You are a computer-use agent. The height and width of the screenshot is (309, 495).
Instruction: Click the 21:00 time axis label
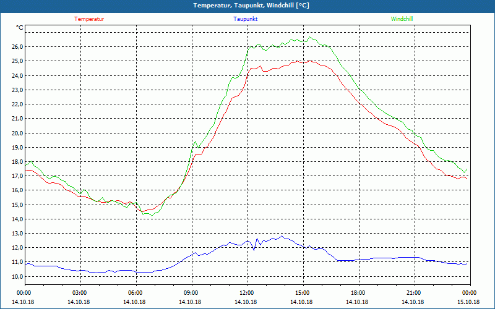[x=413, y=293]
